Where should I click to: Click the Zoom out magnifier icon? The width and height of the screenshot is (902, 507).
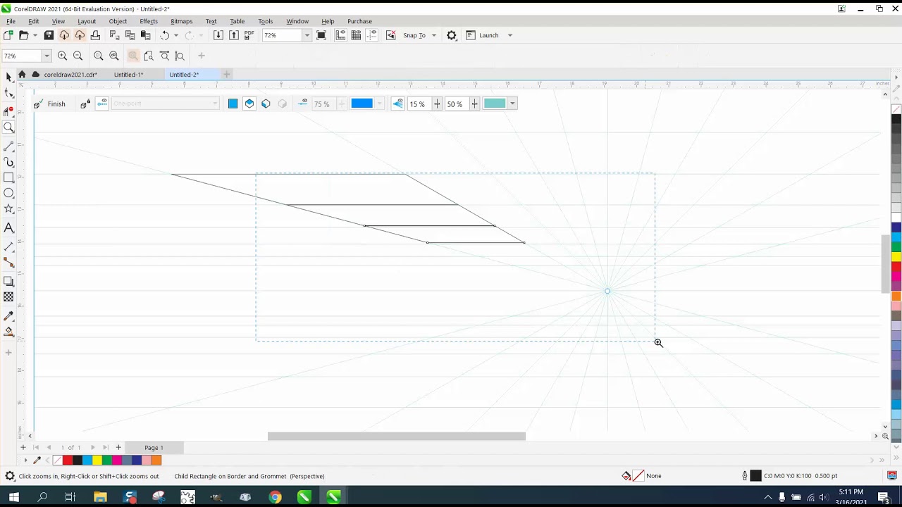click(78, 56)
